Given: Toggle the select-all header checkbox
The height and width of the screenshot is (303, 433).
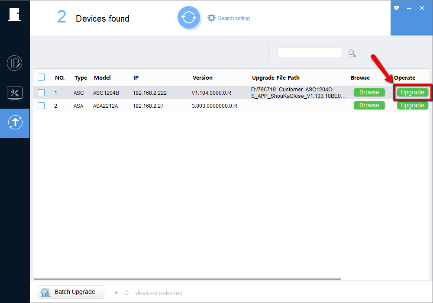Looking at the screenshot, I should (x=41, y=77).
